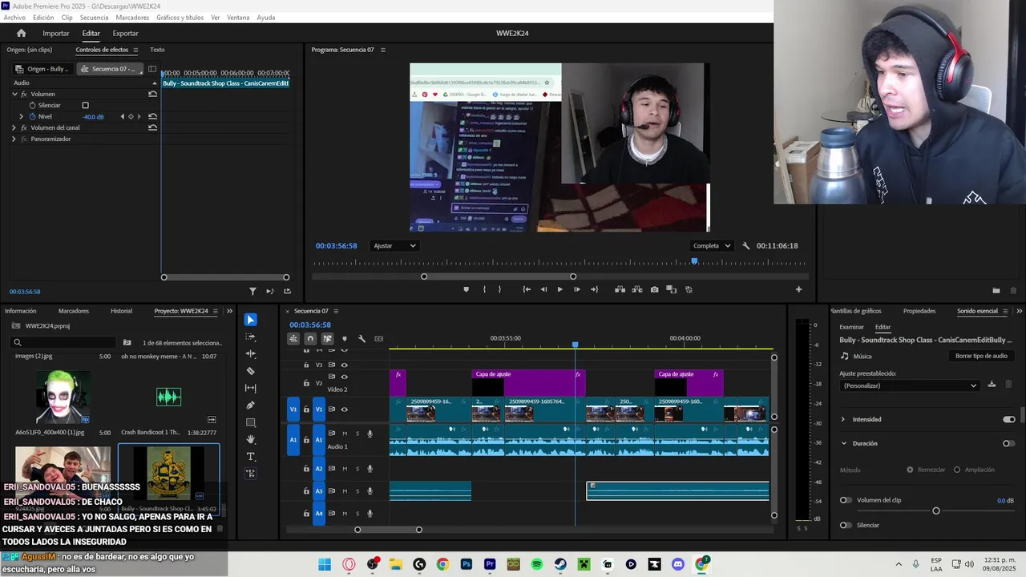
Task: Select the Track Select Forward tool
Action: coord(251,337)
